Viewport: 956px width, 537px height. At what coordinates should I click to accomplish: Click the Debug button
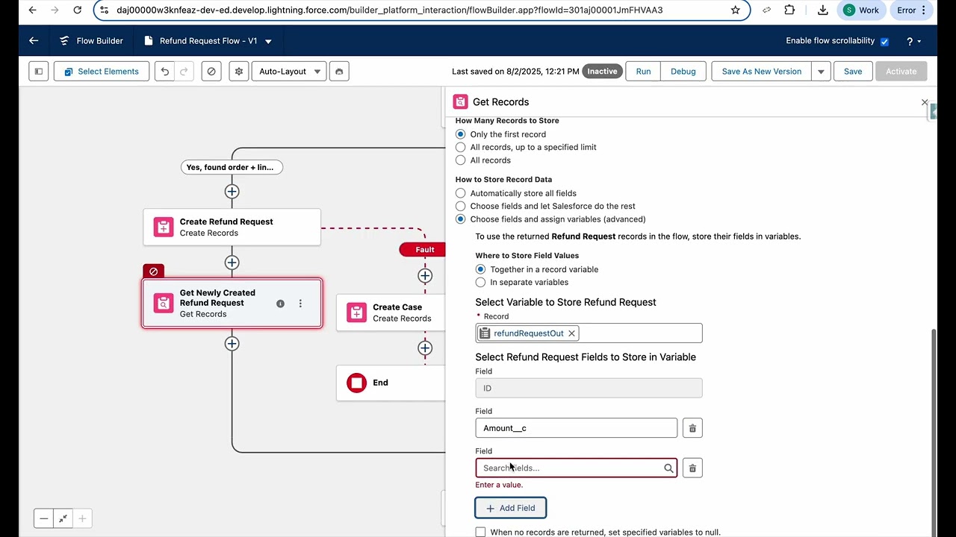pyautogui.click(x=683, y=72)
